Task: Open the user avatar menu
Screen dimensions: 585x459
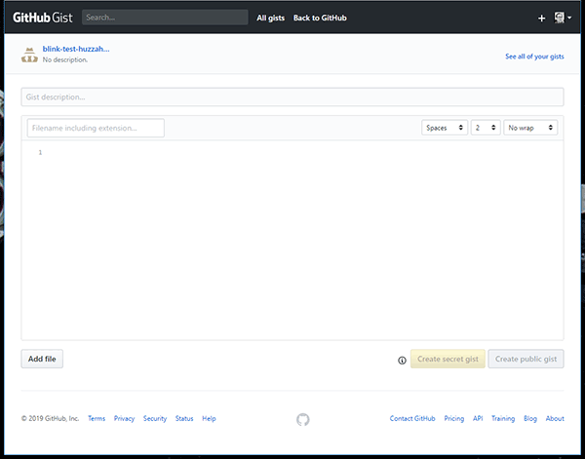Action: click(563, 18)
